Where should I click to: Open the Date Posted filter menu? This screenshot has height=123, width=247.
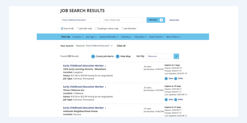point(156,37)
